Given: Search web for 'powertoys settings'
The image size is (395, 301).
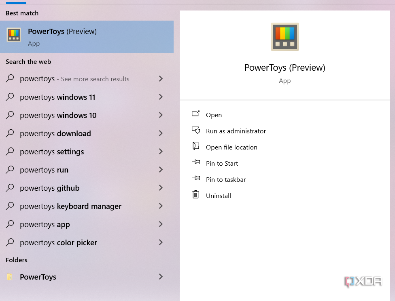Looking at the screenshot, I should [87, 152].
